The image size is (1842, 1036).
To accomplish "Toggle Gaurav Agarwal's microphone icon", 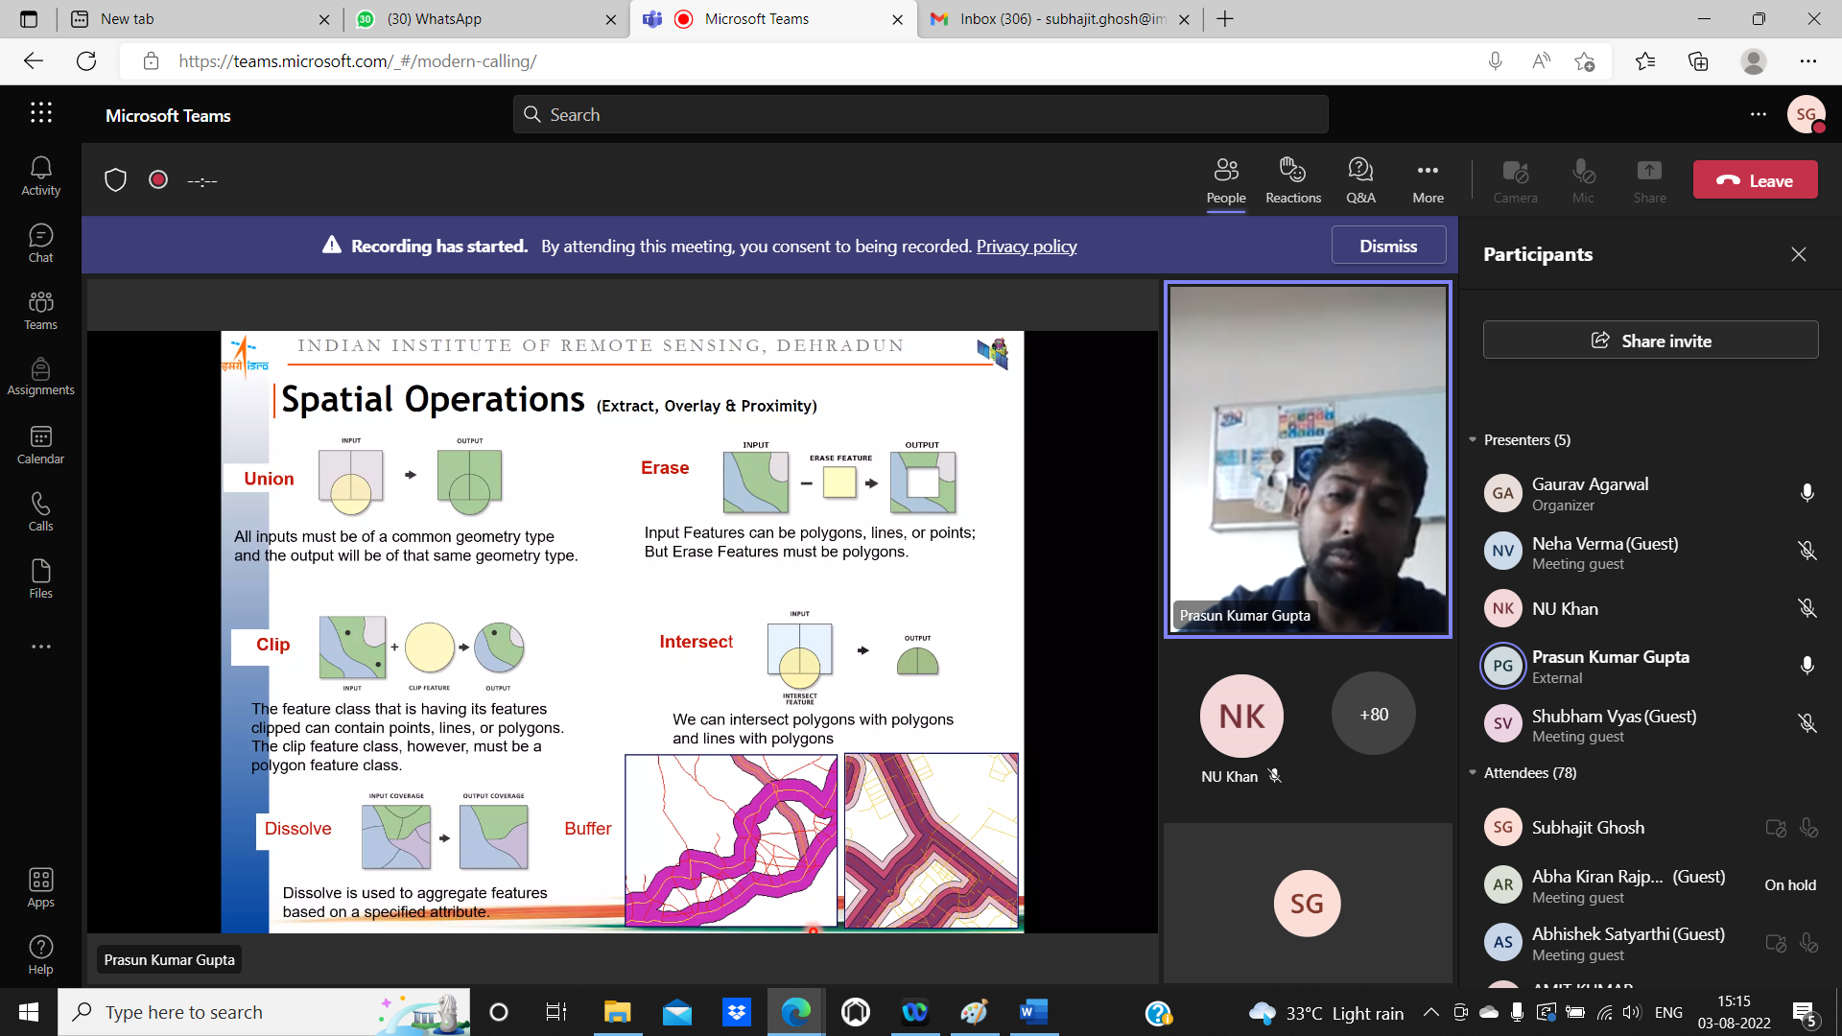I will (x=1807, y=493).
